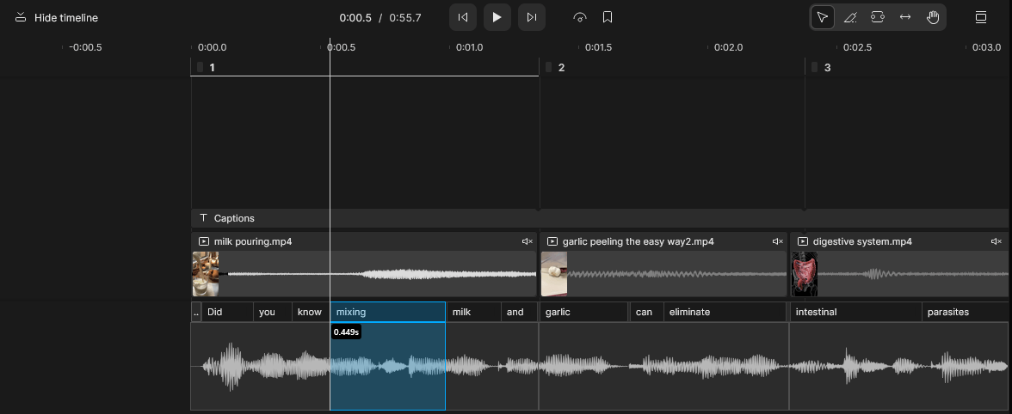Screen dimensions: 1012x414
Task: Skip to the next scene
Action: [532, 17]
